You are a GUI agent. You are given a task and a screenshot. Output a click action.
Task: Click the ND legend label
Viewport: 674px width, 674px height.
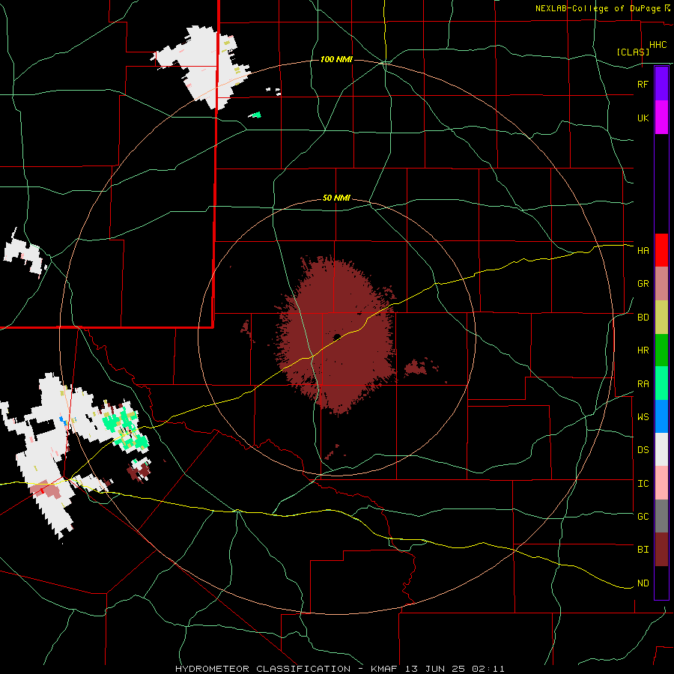click(643, 583)
